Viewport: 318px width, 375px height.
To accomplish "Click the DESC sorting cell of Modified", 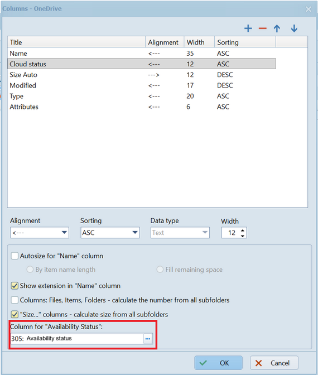I will click(225, 85).
